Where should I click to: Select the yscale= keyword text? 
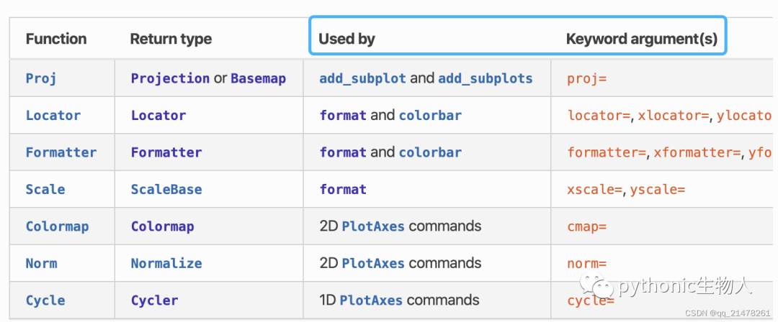click(x=658, y=189)
